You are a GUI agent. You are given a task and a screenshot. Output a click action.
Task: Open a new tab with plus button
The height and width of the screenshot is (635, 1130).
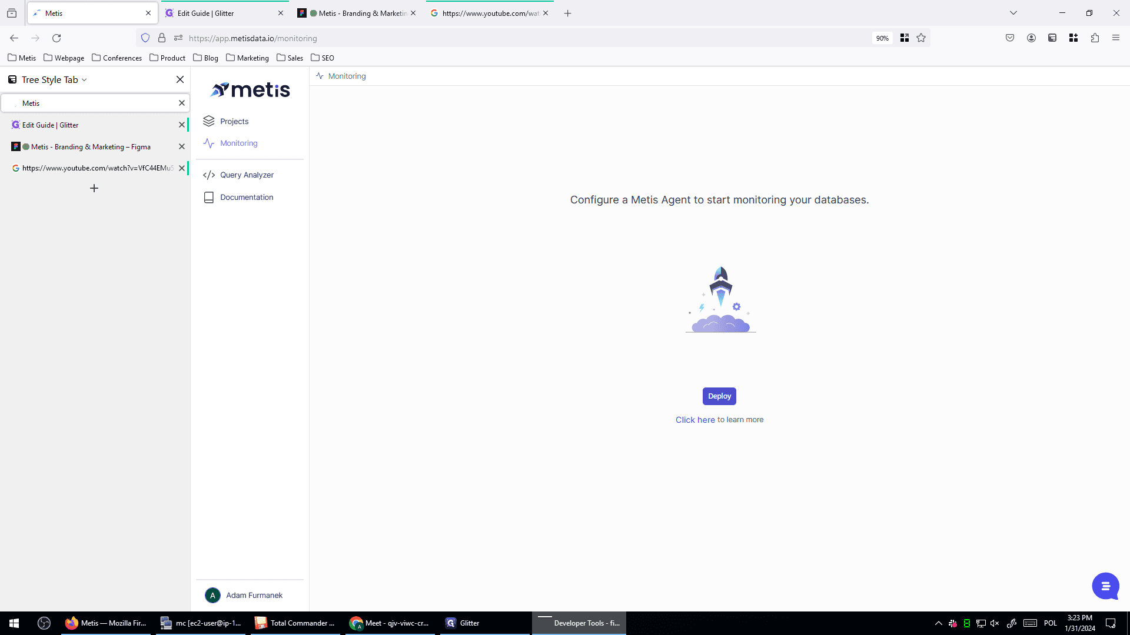567,13
